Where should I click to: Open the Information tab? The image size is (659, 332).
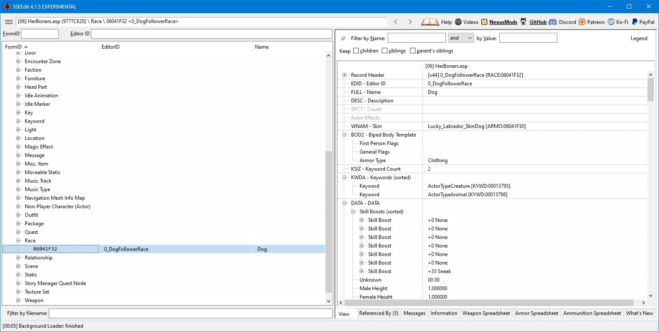(444, 313)
